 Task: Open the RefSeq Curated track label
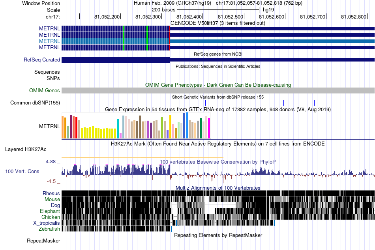point(42,60)
